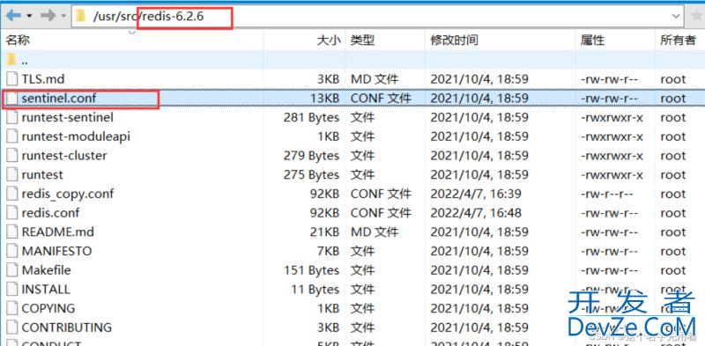Click the -rwxrwxr-x attribute of runtest-moduleapi
The height and width of the screenshot is (346, 705).
tap(612, 136)
